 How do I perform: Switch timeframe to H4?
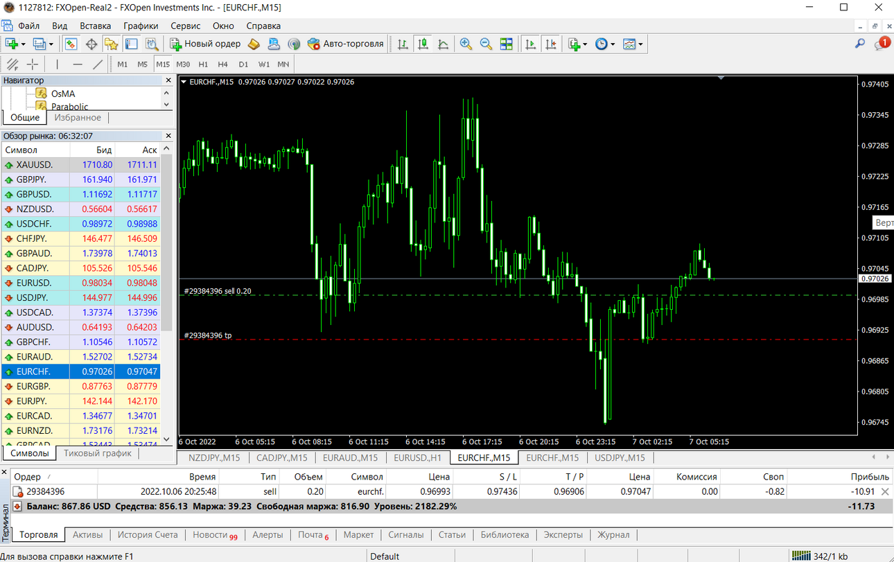click(222, 64)
